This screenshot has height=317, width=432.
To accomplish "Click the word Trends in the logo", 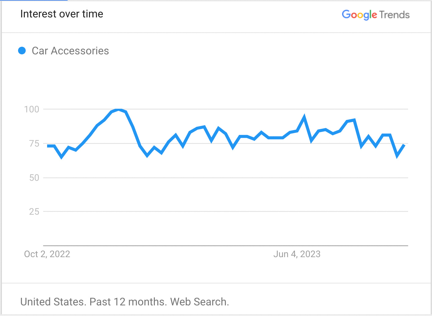I will click(x=394, y=15).
